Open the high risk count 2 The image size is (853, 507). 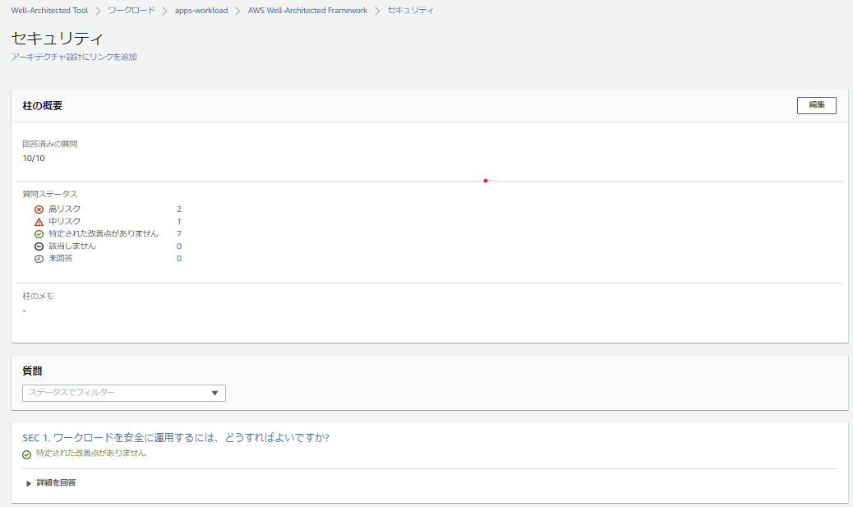coord(179,209)
